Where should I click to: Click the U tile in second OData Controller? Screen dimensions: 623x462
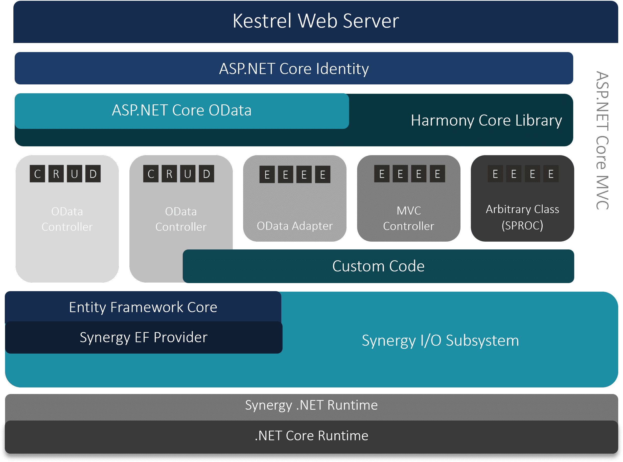tap(188, 174)
